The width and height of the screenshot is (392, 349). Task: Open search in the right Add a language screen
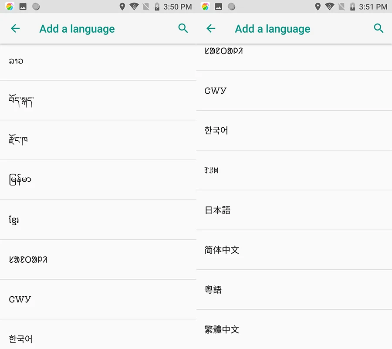(378, 28)
